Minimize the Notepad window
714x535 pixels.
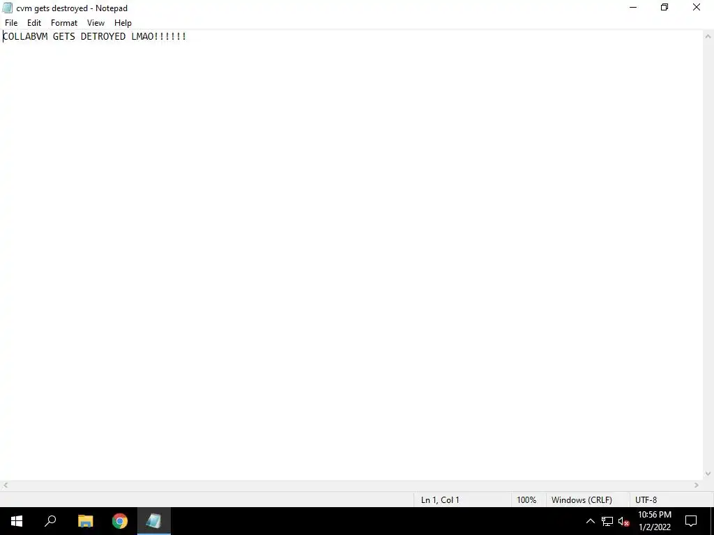click(x=633, y=7)
